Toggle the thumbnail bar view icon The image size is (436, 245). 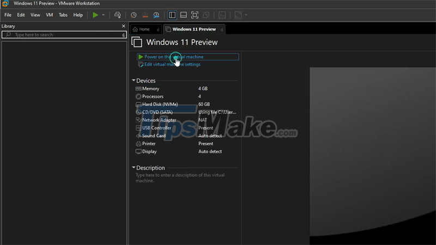[184, 15]
